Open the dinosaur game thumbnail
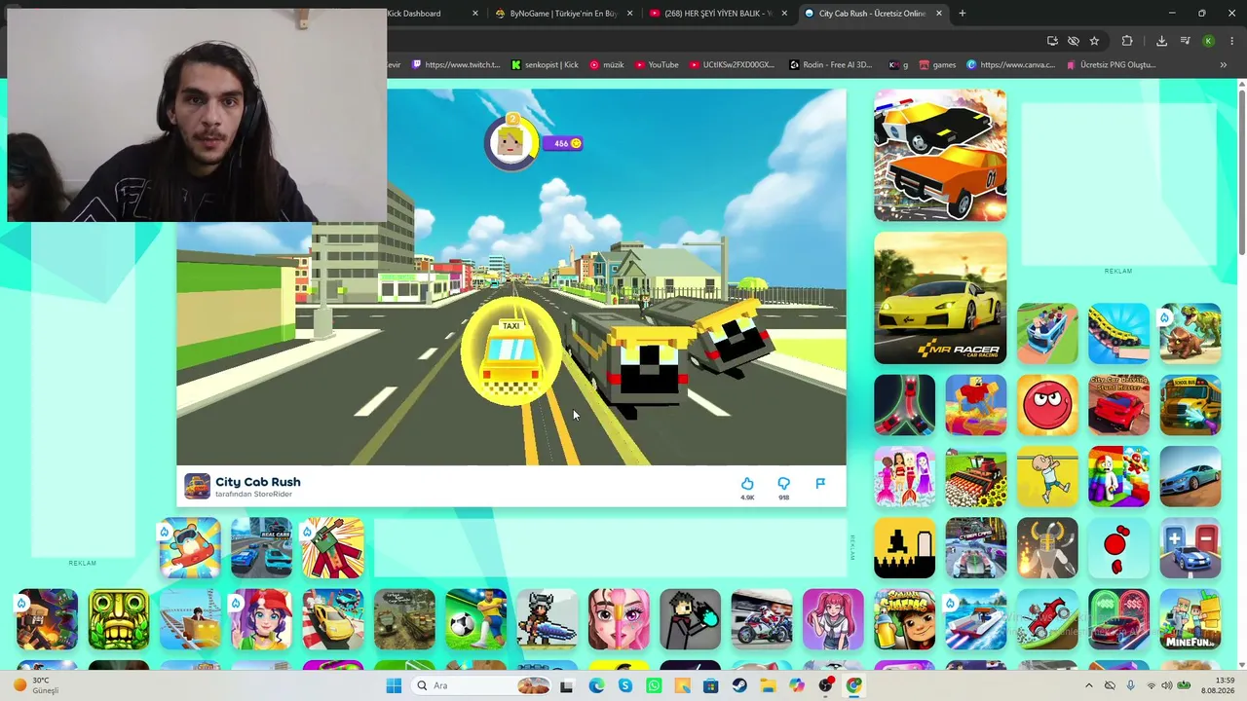 point(1190,334)
